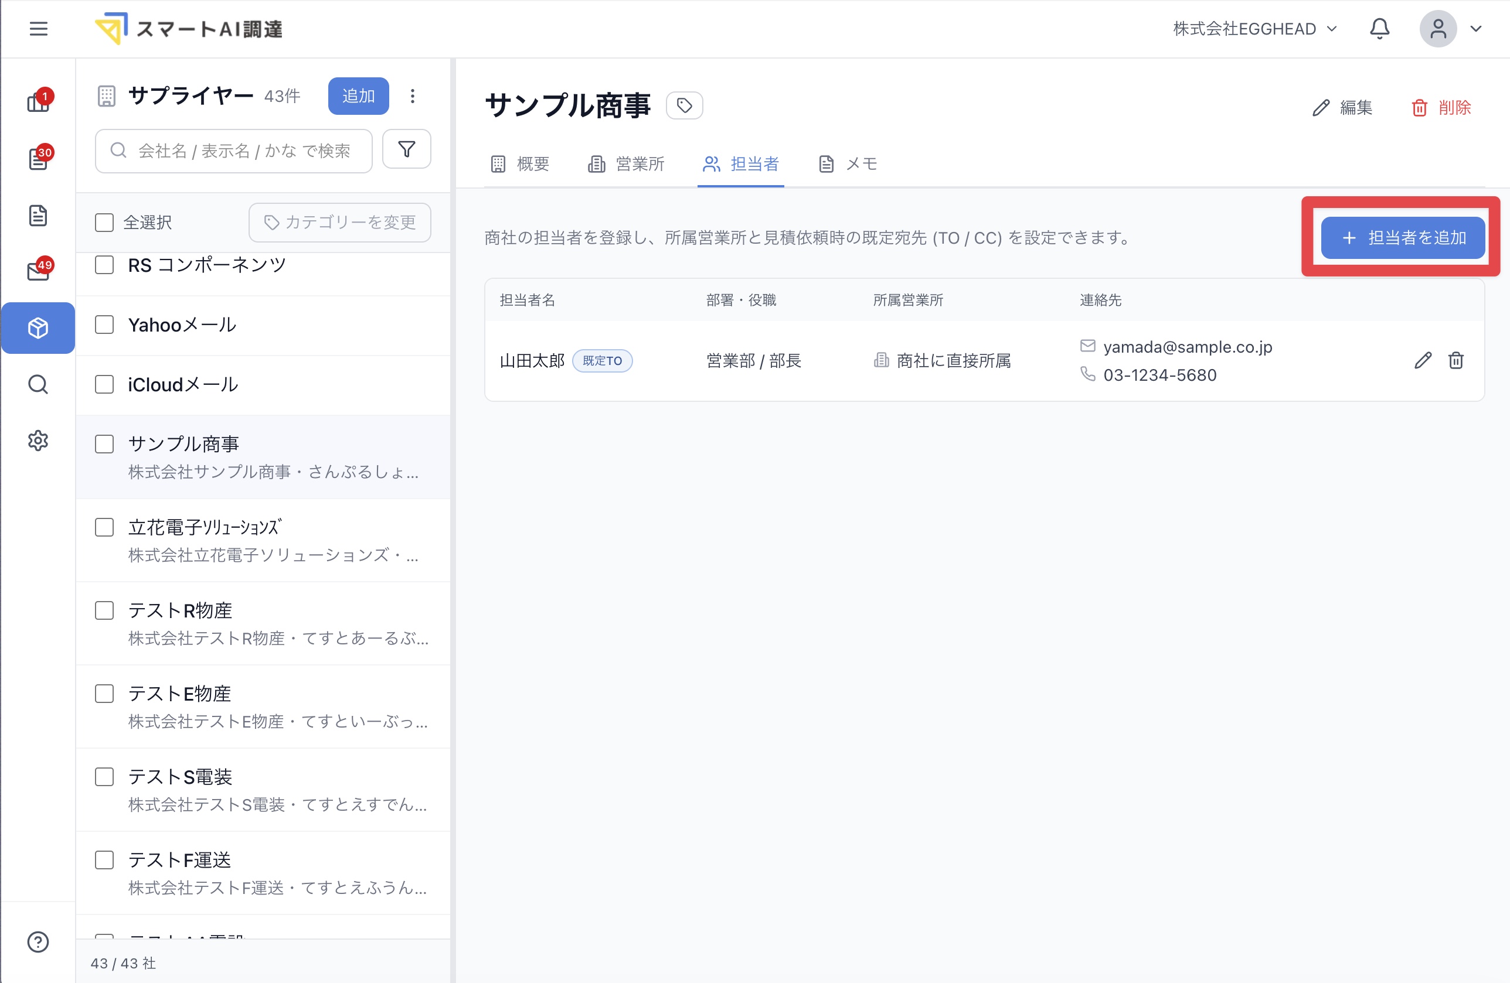Check the Yahooメール checkbox
The image size is (1510, 983).
104,325
